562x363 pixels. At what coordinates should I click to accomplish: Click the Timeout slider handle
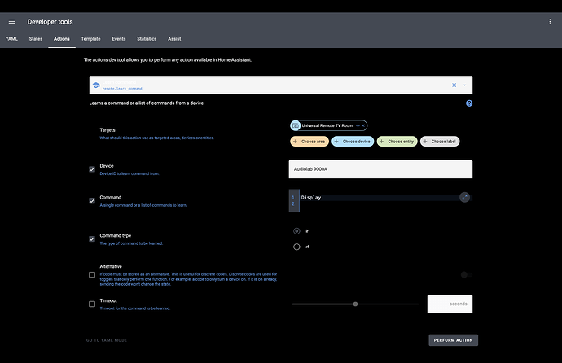355,304
